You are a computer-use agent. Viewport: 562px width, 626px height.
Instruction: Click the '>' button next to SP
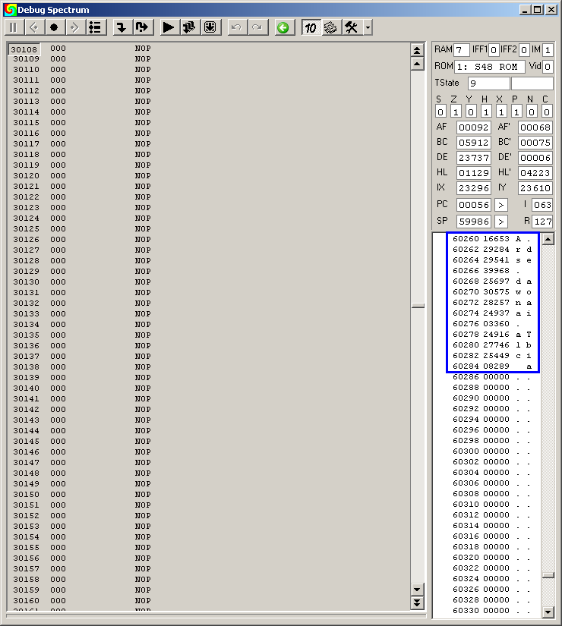coord(501,222)
